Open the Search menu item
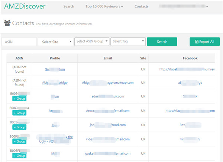This screenshot has width=223, height=162. (69, 6)
